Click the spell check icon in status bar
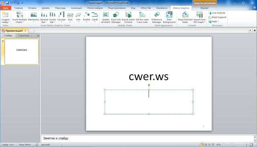This screenshot has width=257, height=147. [37, 145]
